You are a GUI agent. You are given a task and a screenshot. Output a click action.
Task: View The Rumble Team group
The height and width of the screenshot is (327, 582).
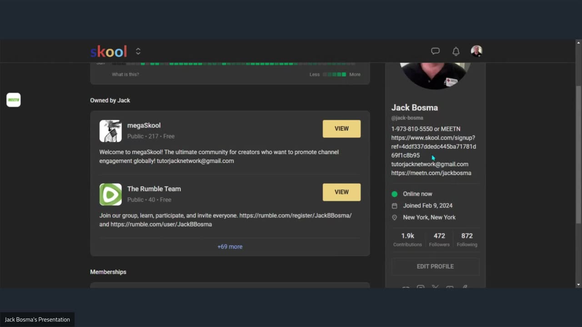tap(341, 192)
